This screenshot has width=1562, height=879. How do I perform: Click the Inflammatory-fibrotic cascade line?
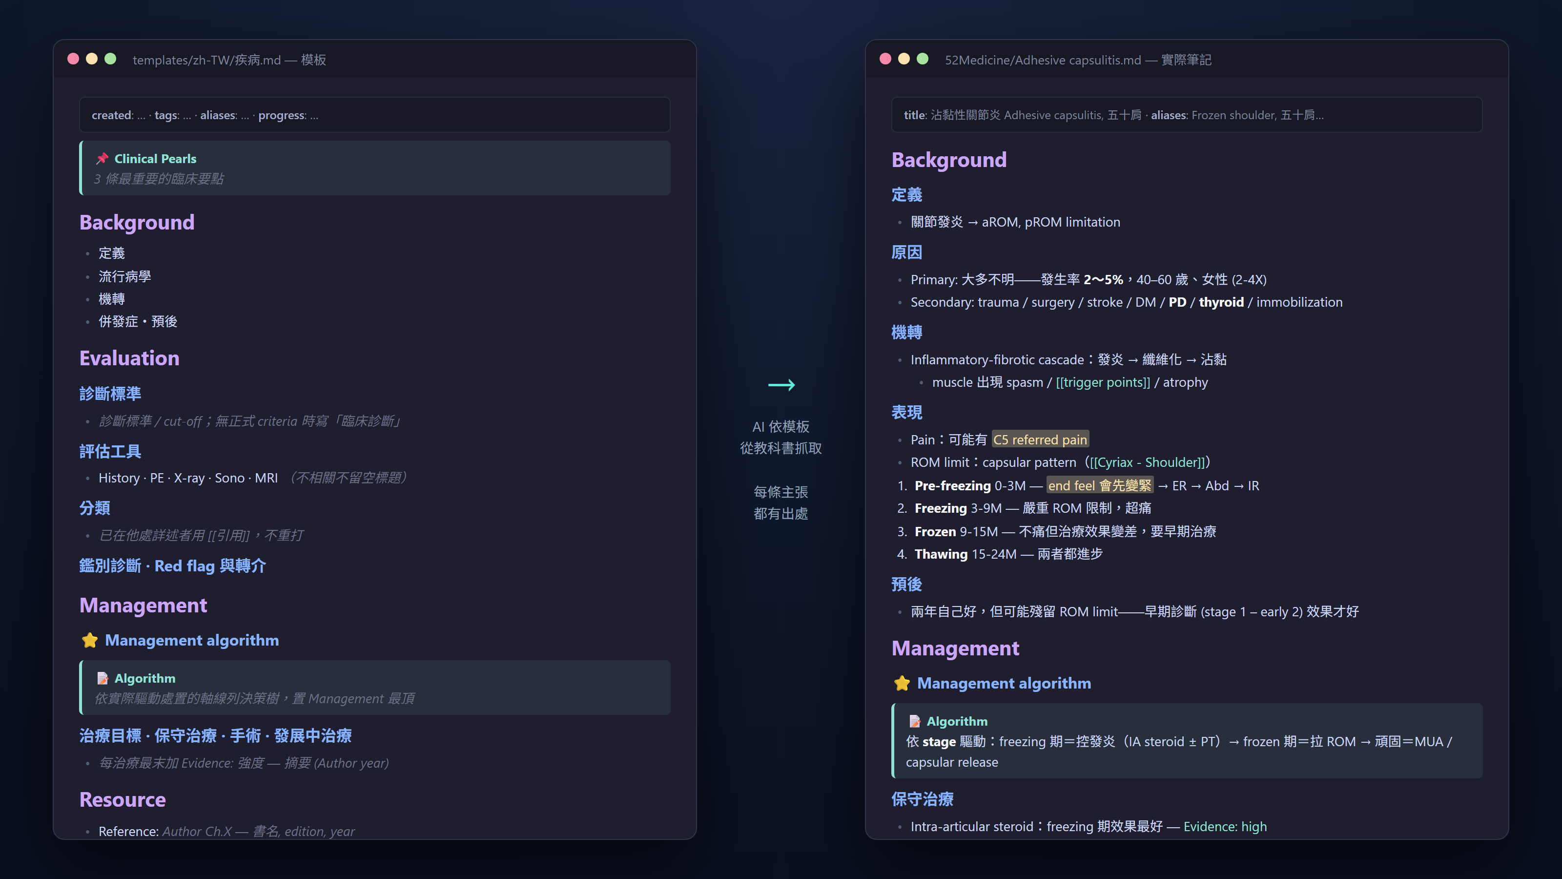pyautogui.click(x=1069, y=359)
